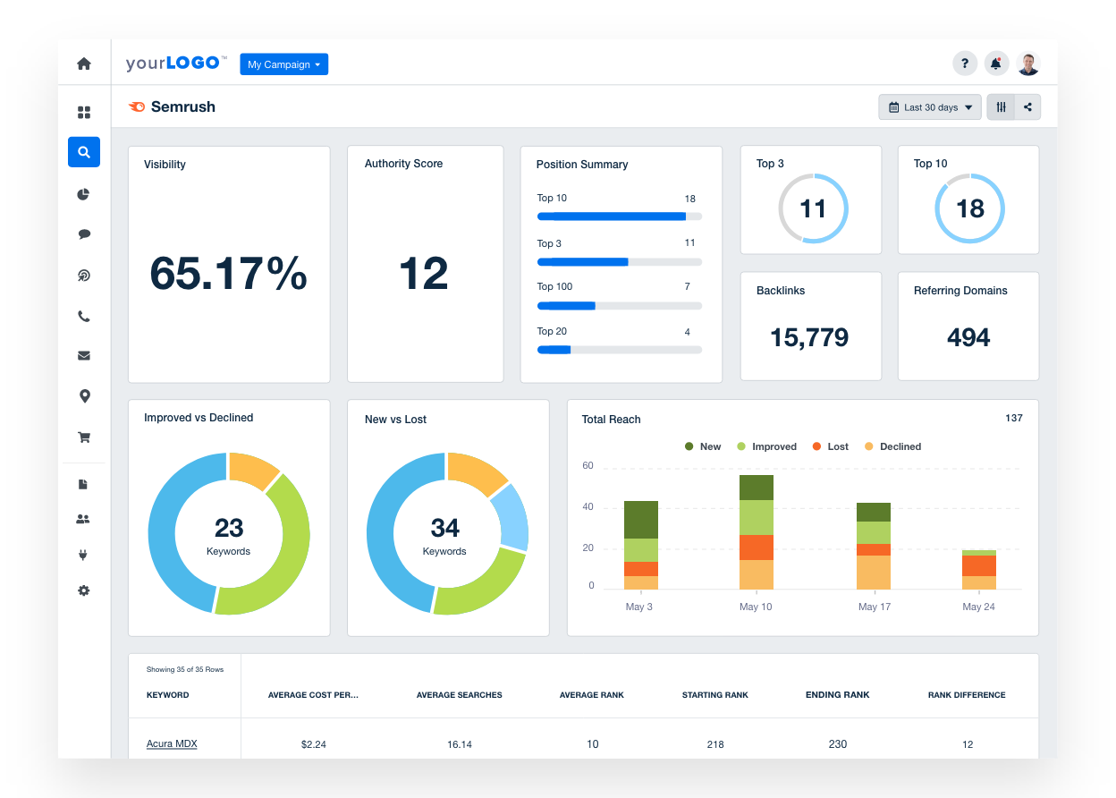This screenshot has width=1116, height=798.
Task: Open the Acura MDX keyword link
Action: point(172,743)
